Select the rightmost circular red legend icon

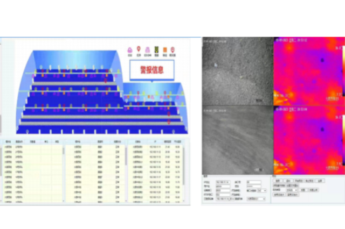172,50
